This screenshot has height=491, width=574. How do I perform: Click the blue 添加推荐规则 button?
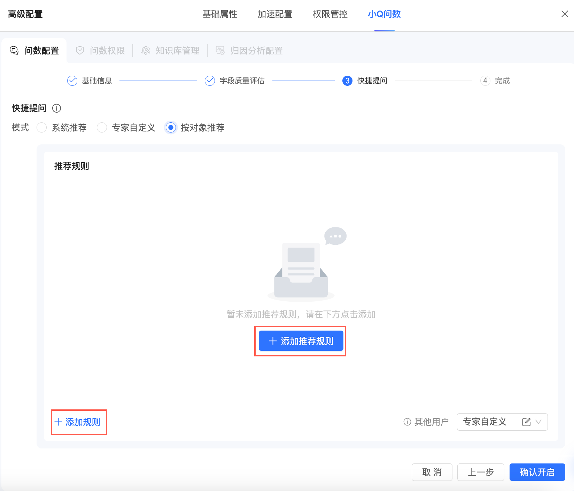[301, 341]
